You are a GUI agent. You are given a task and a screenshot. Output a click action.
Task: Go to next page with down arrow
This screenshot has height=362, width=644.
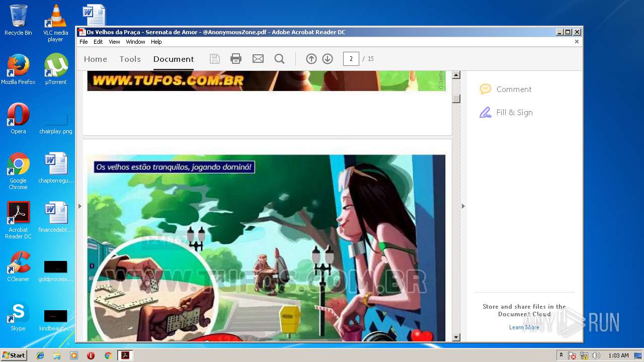(328, 59)
